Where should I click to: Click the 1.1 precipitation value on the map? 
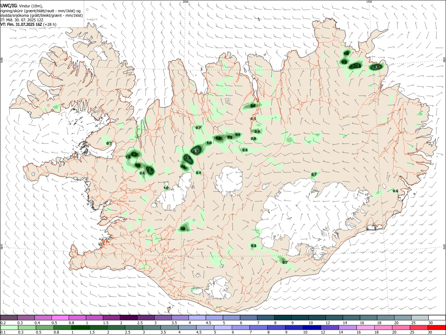[238, 135]
